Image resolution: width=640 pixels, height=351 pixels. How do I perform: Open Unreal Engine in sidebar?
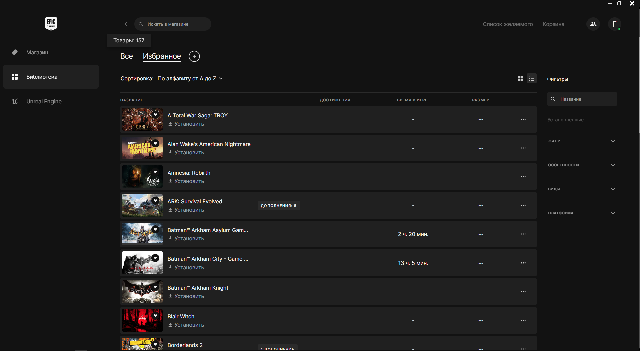tap(51, 101)
